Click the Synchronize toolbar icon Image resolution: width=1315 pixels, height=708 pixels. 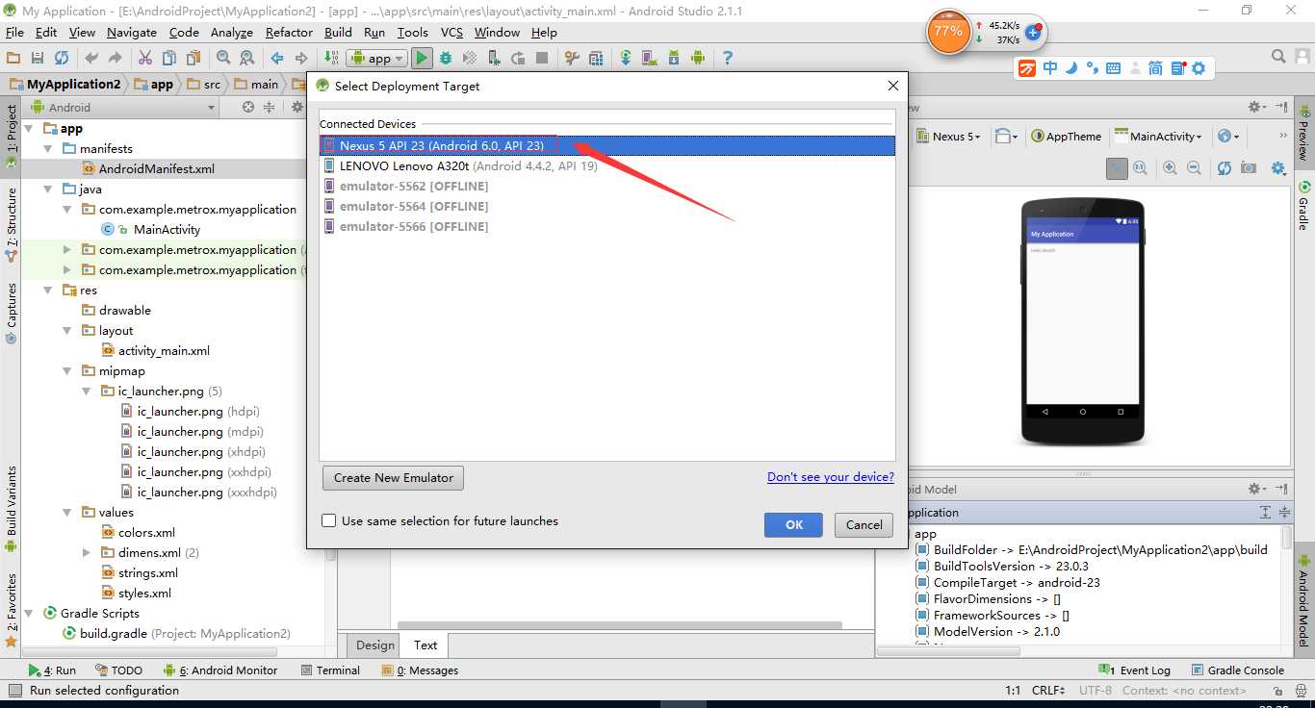[62, 58]
